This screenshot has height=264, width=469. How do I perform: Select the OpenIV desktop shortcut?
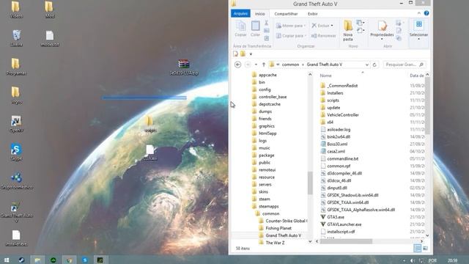coord(16,124)
